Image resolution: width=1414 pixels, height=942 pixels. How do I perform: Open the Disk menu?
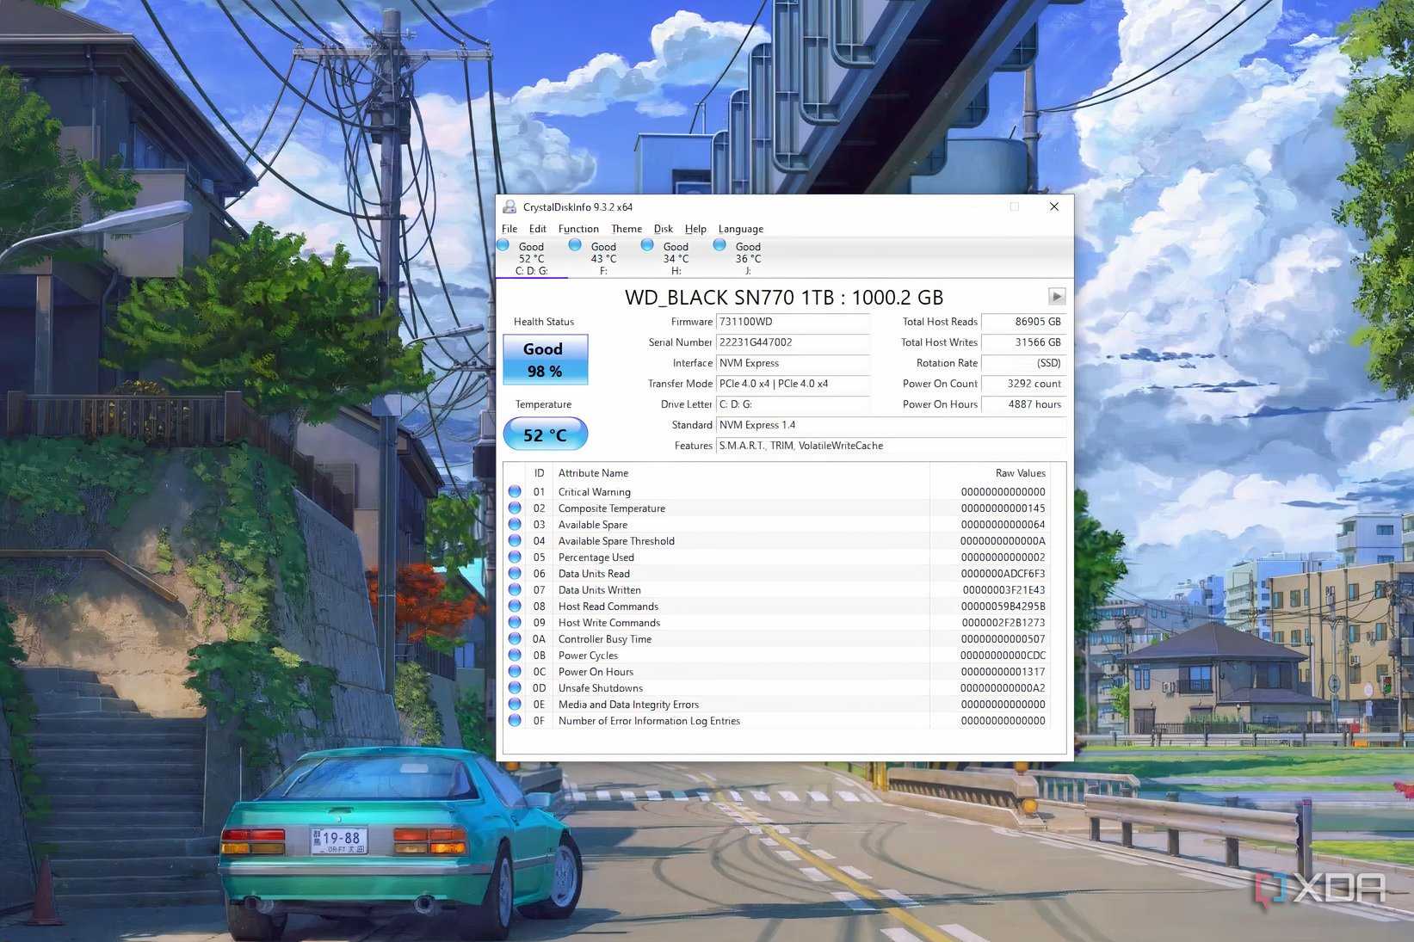(664, 229)
